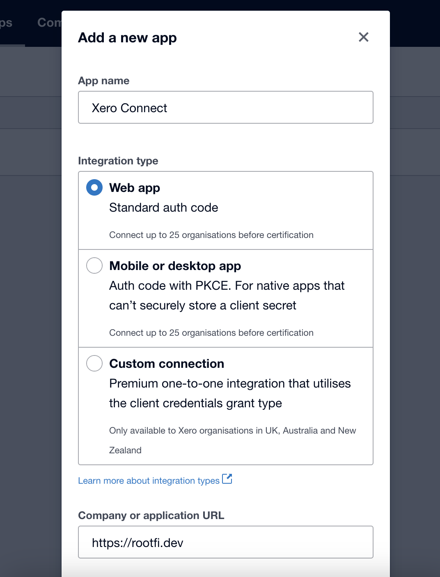This screenshot has height=577, width=440.
Task: Select the tab ending in 'ps' behind dialog
Action: coord(6,23)
